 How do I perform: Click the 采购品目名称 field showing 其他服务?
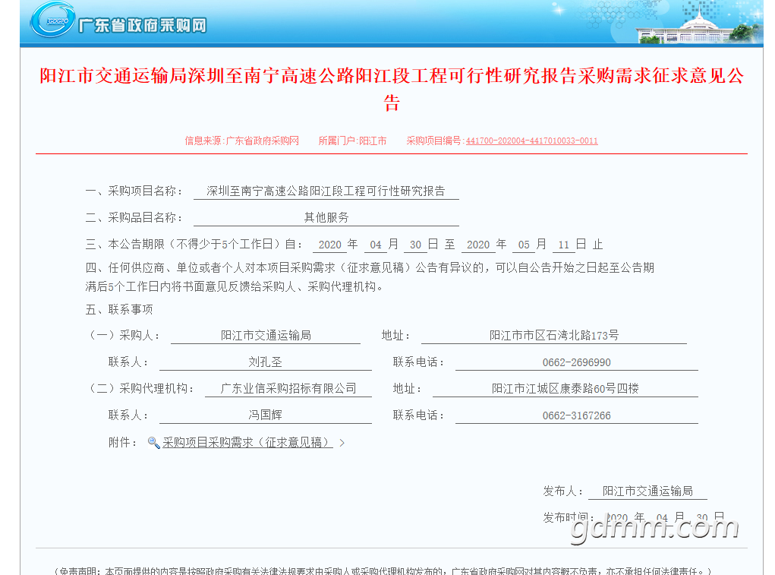pyautogui.click(x=326, y=217)
